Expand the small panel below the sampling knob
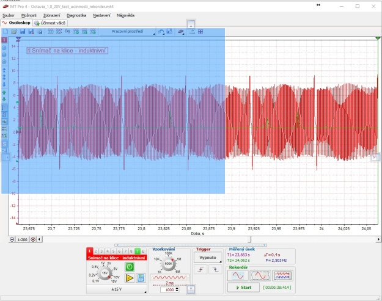 click(x=191, y=289)
